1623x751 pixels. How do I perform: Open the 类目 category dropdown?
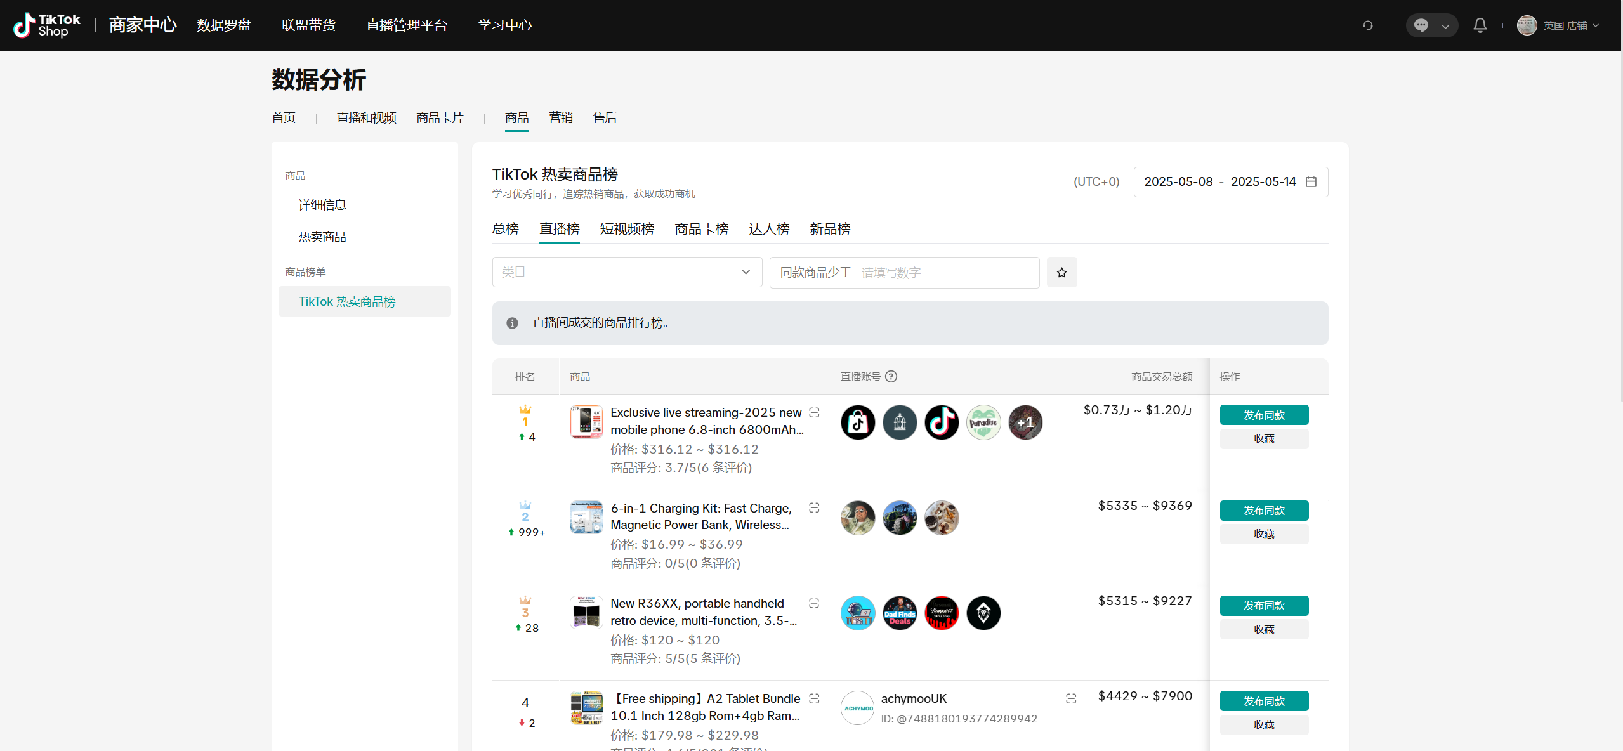627,272
